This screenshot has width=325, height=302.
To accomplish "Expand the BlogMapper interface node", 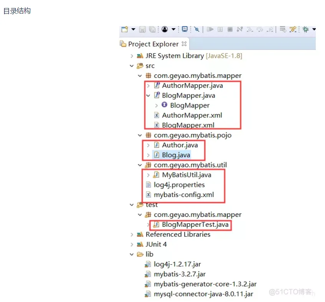I will click(156, 106).
